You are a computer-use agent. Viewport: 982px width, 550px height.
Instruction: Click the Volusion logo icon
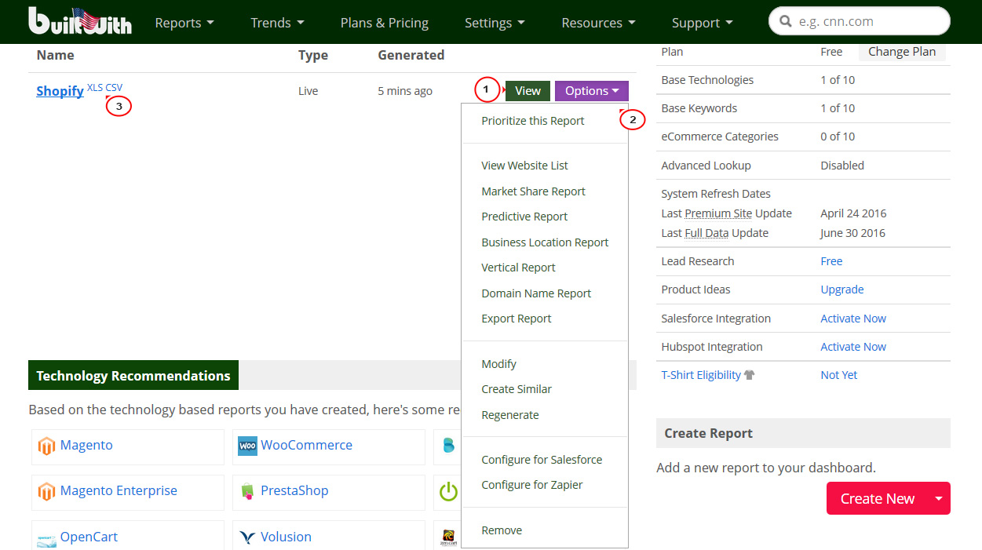click(x=247, y=537)
